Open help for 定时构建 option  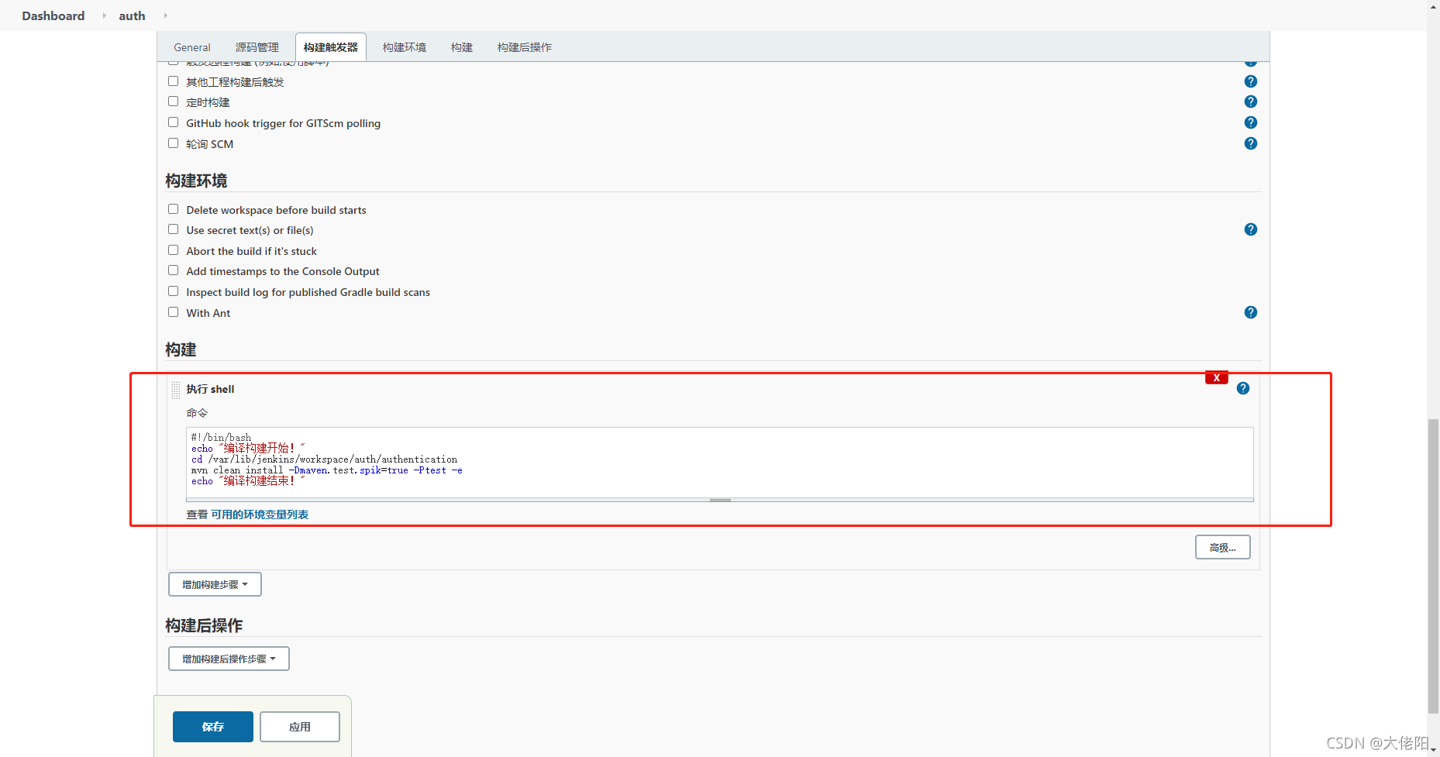1250,102
